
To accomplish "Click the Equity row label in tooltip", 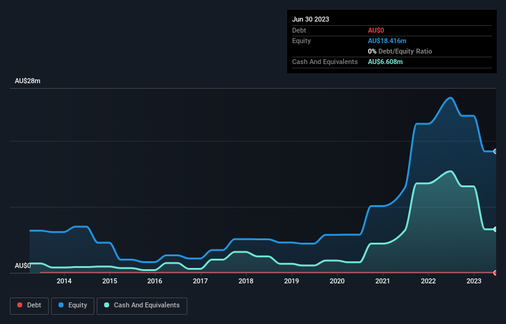I will (x=301, y=41).
